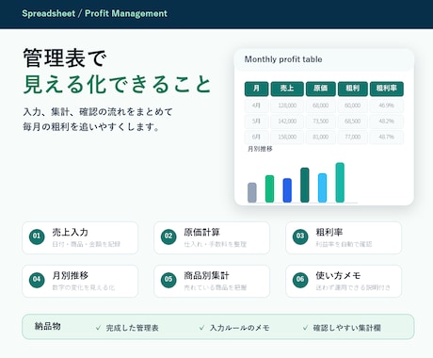
Task: Click the light sky-blue bar in the chart
Action: (322, 187)
